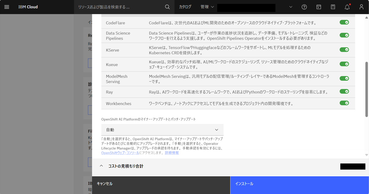Click the scrollbar up arrow

coord(366,17)
